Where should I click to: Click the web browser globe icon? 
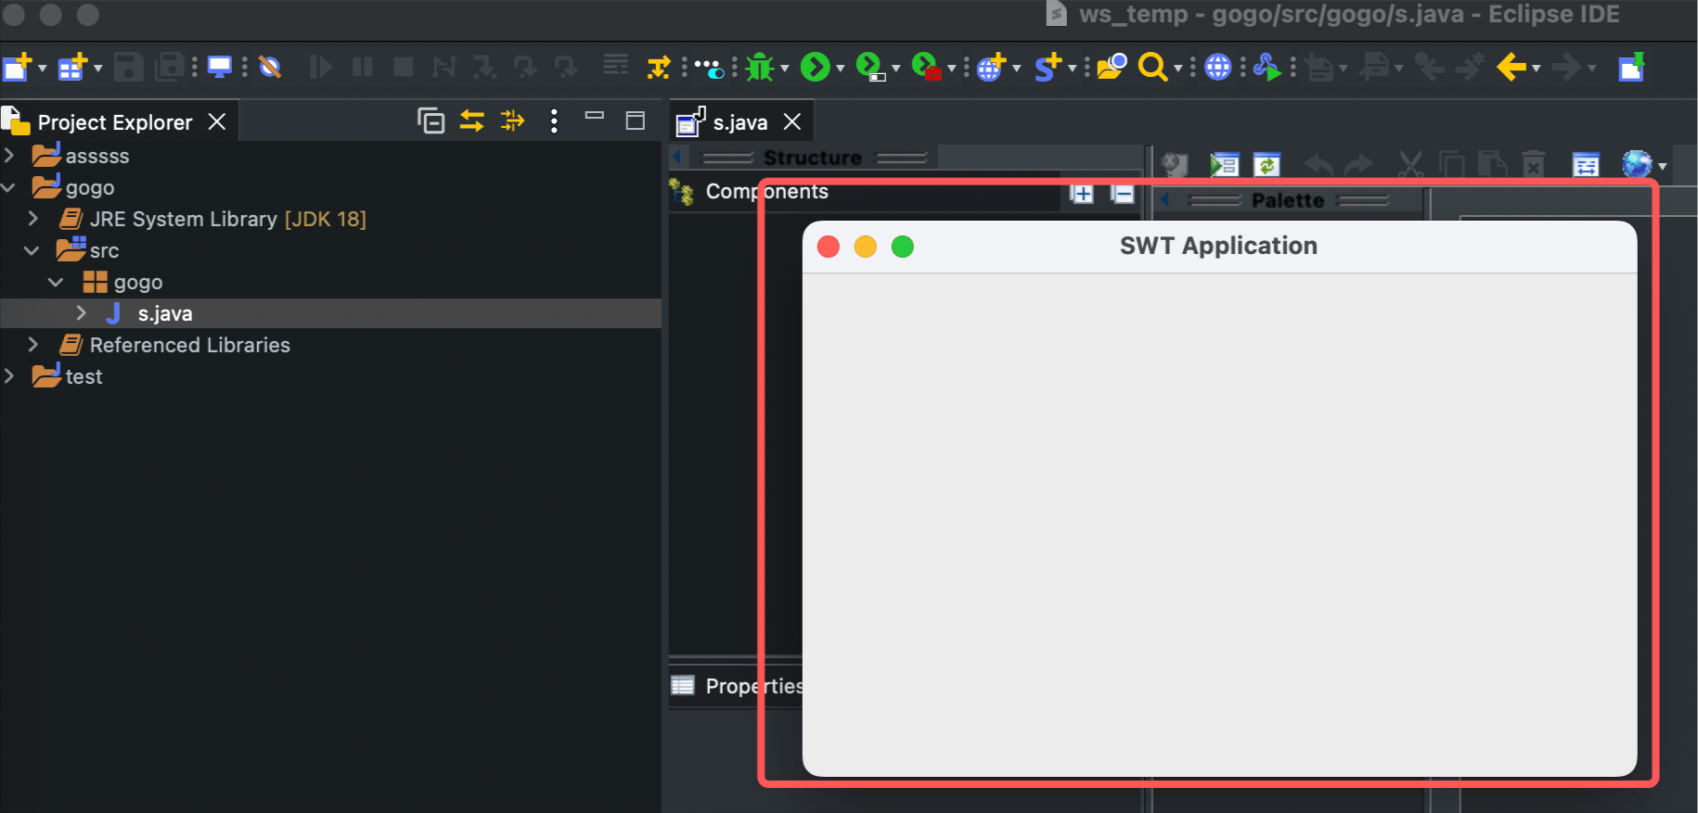[x=1217, y=67]
